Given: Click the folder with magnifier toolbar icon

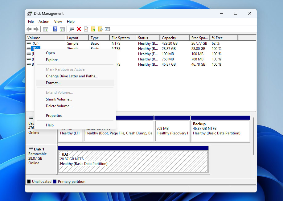Looking at the screenshot, I should pyautogui.click(x=100, y=29).
